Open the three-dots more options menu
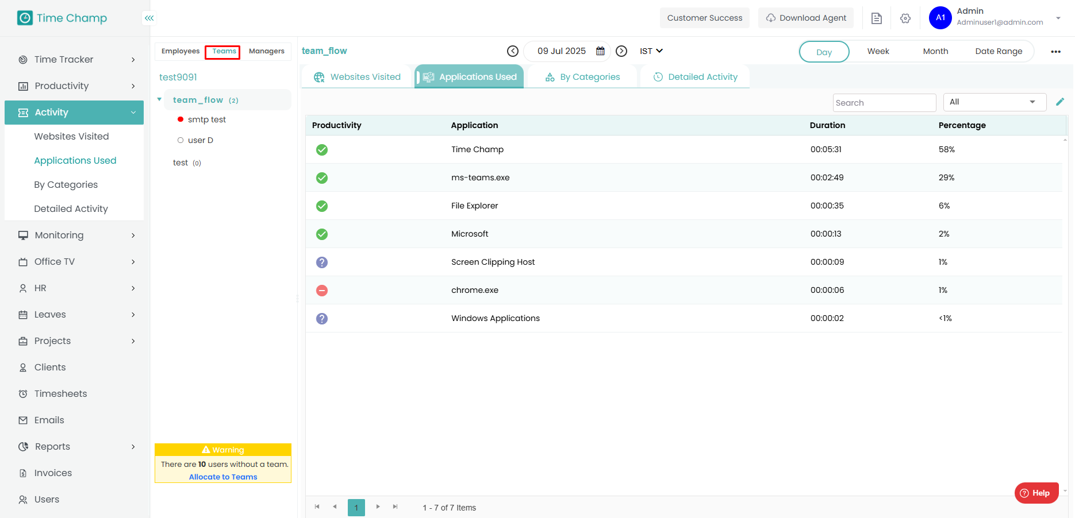1075x518 pixels. tap(1055, 52)
